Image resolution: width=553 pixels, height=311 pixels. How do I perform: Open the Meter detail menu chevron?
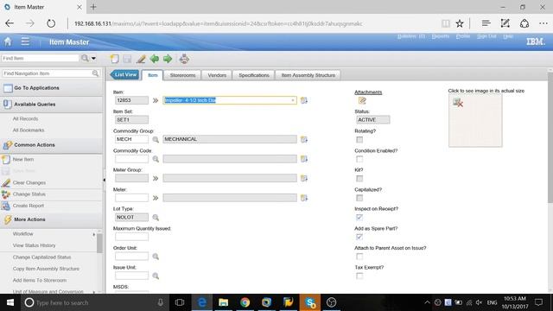(156, 198)
